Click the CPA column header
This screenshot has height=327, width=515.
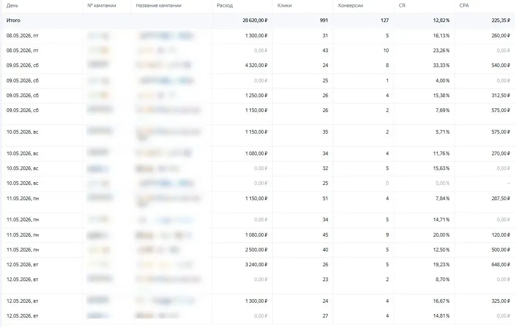coord(464,5)
